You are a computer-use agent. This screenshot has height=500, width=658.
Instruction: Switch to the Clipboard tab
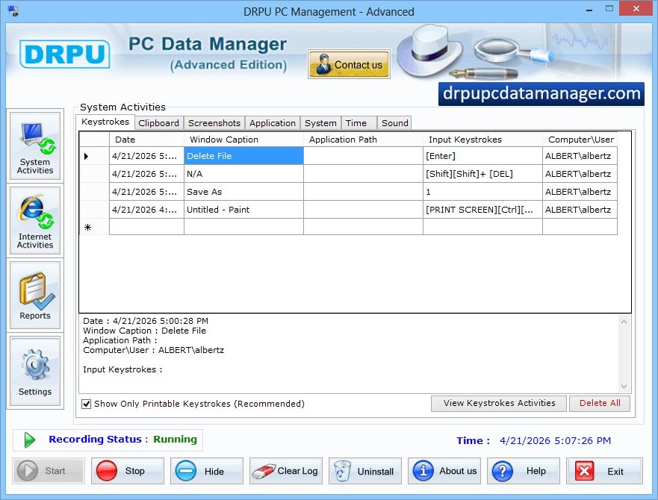158,123
